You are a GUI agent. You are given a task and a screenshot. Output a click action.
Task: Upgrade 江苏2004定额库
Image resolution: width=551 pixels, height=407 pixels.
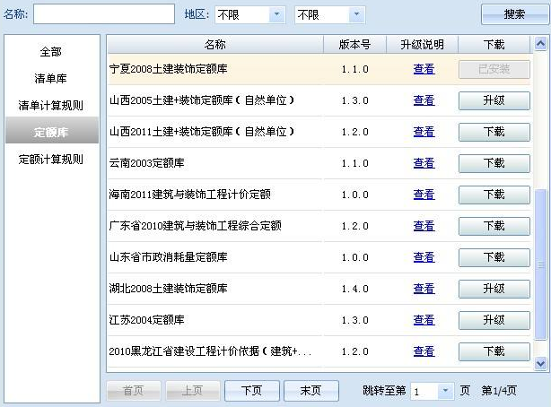point(494,320)
